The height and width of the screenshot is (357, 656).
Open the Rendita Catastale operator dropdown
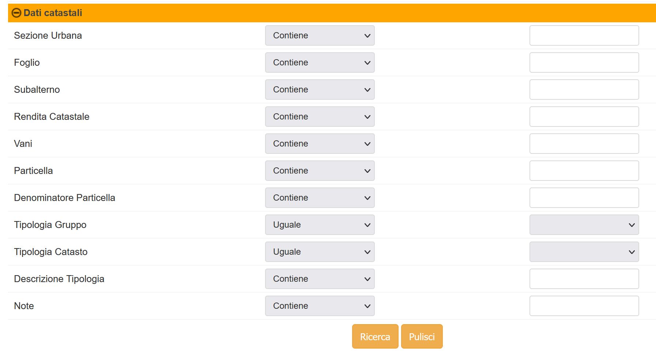[x=320, y=117]
